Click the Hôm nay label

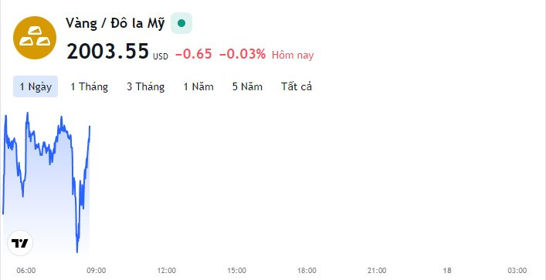(x=293, y=55)
